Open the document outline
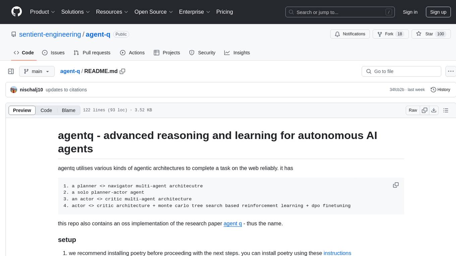Image resolution: width=456 pixels, height=256 pixels. tap(446, 110)
